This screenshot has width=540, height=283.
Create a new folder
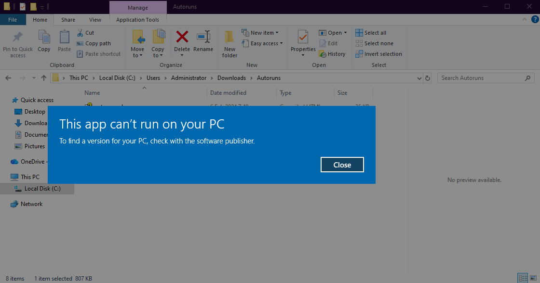[229, 42]
